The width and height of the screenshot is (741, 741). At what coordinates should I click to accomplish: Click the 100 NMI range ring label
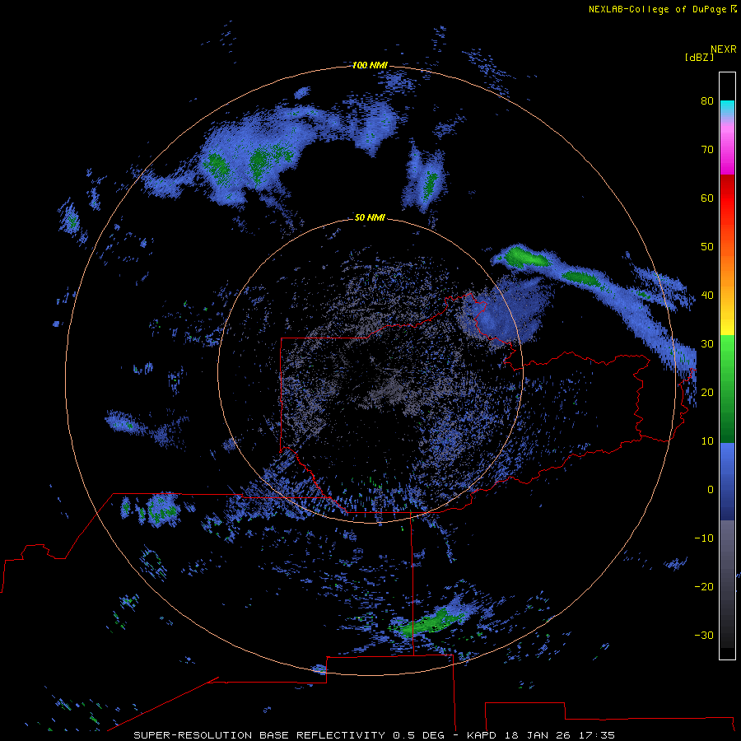370,65
